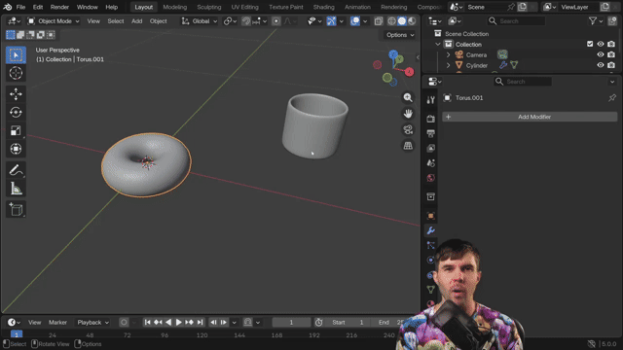Click the Add Modifier button
The height and width of the screenshot is (350, 623).
click(x=530, y=117)
